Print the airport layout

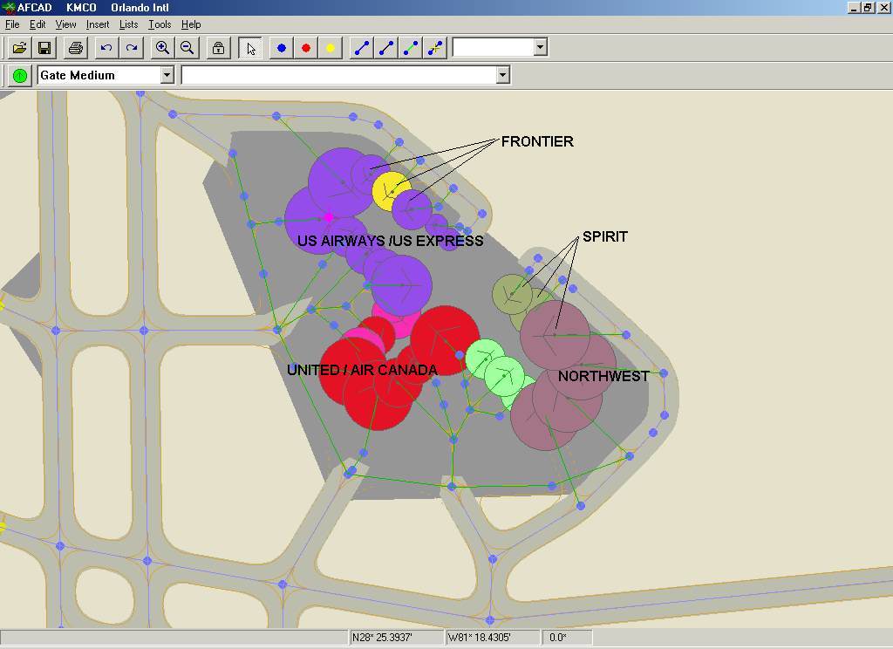[76, 48]
